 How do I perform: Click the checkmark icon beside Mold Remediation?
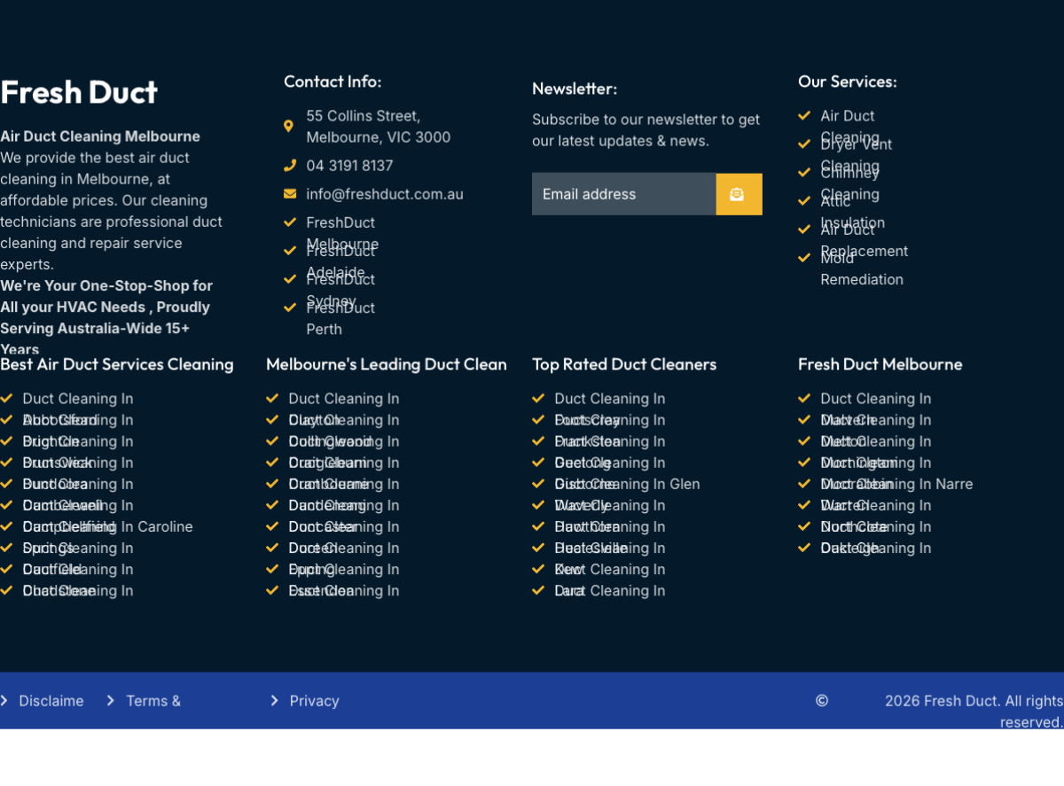(x=804, y=258)
